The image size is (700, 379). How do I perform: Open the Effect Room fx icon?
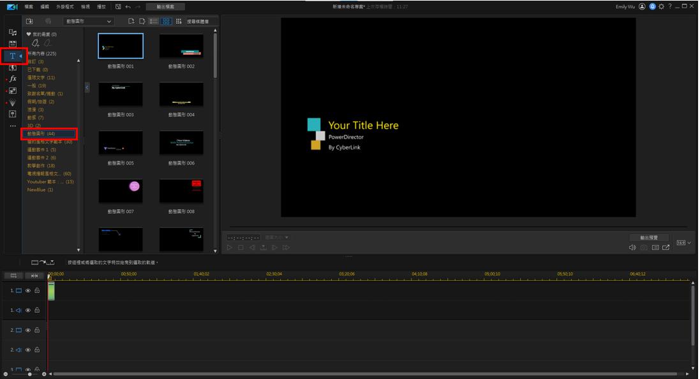coord(13,79)
